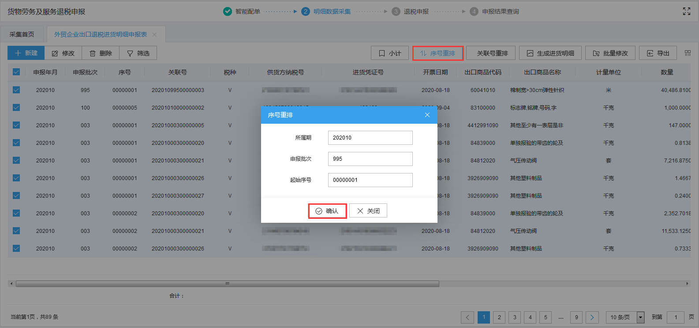699x328 pixels.
Task: Go to page 1
Action: tap(484, 317)
